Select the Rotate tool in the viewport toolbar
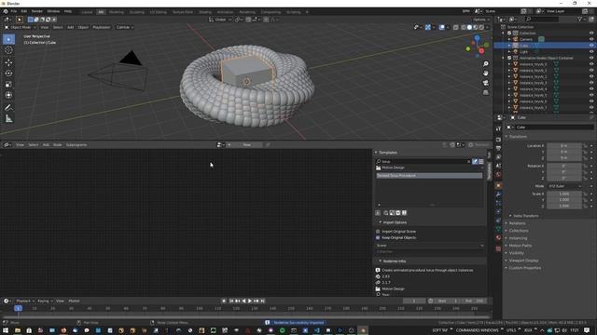Image resolution: width=597 pixels, height=335 pixels. click(x=8, y=74)
